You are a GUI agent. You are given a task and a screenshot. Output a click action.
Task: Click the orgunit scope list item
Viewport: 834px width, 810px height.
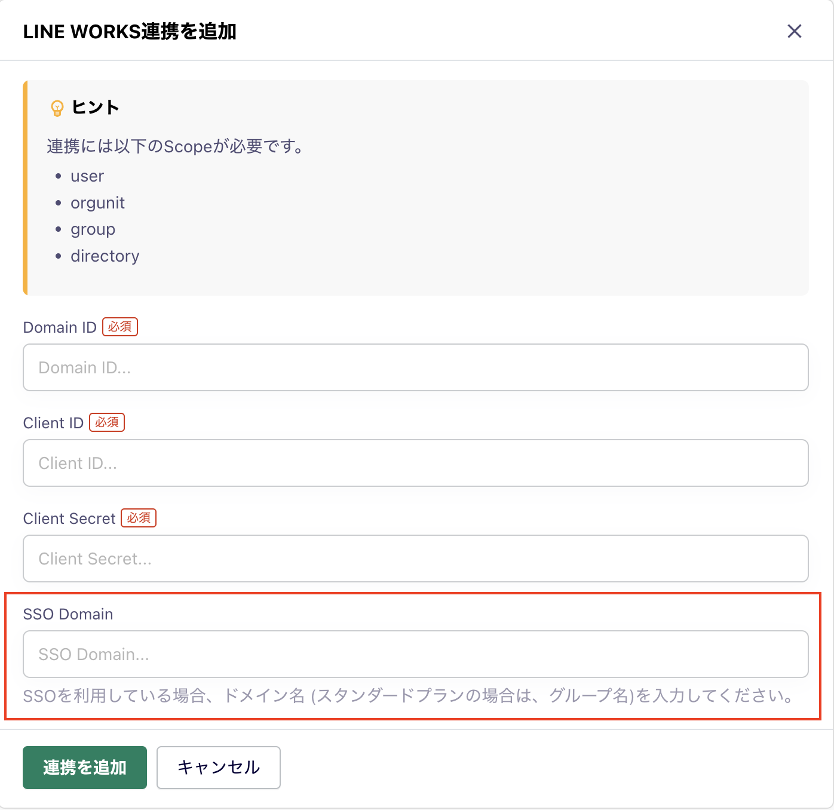[97, 202]
